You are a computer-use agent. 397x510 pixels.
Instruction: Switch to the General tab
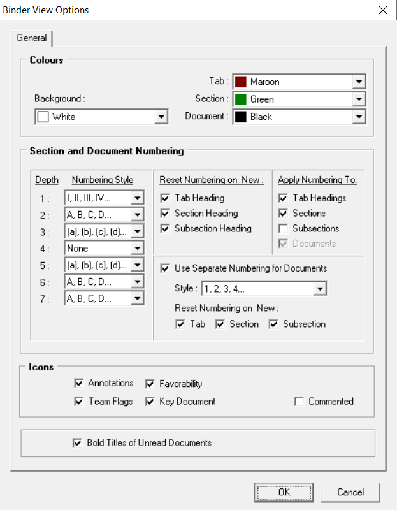tap(31, 38)
